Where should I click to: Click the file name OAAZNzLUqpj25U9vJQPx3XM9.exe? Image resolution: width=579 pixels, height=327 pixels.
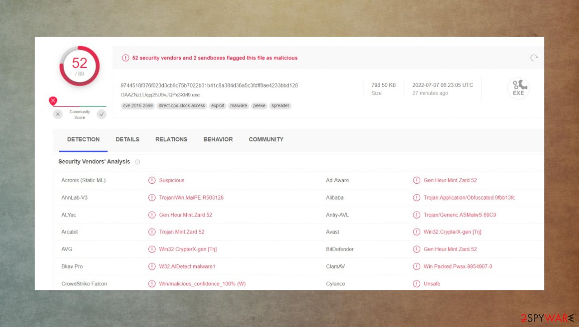tap(160, 95)
